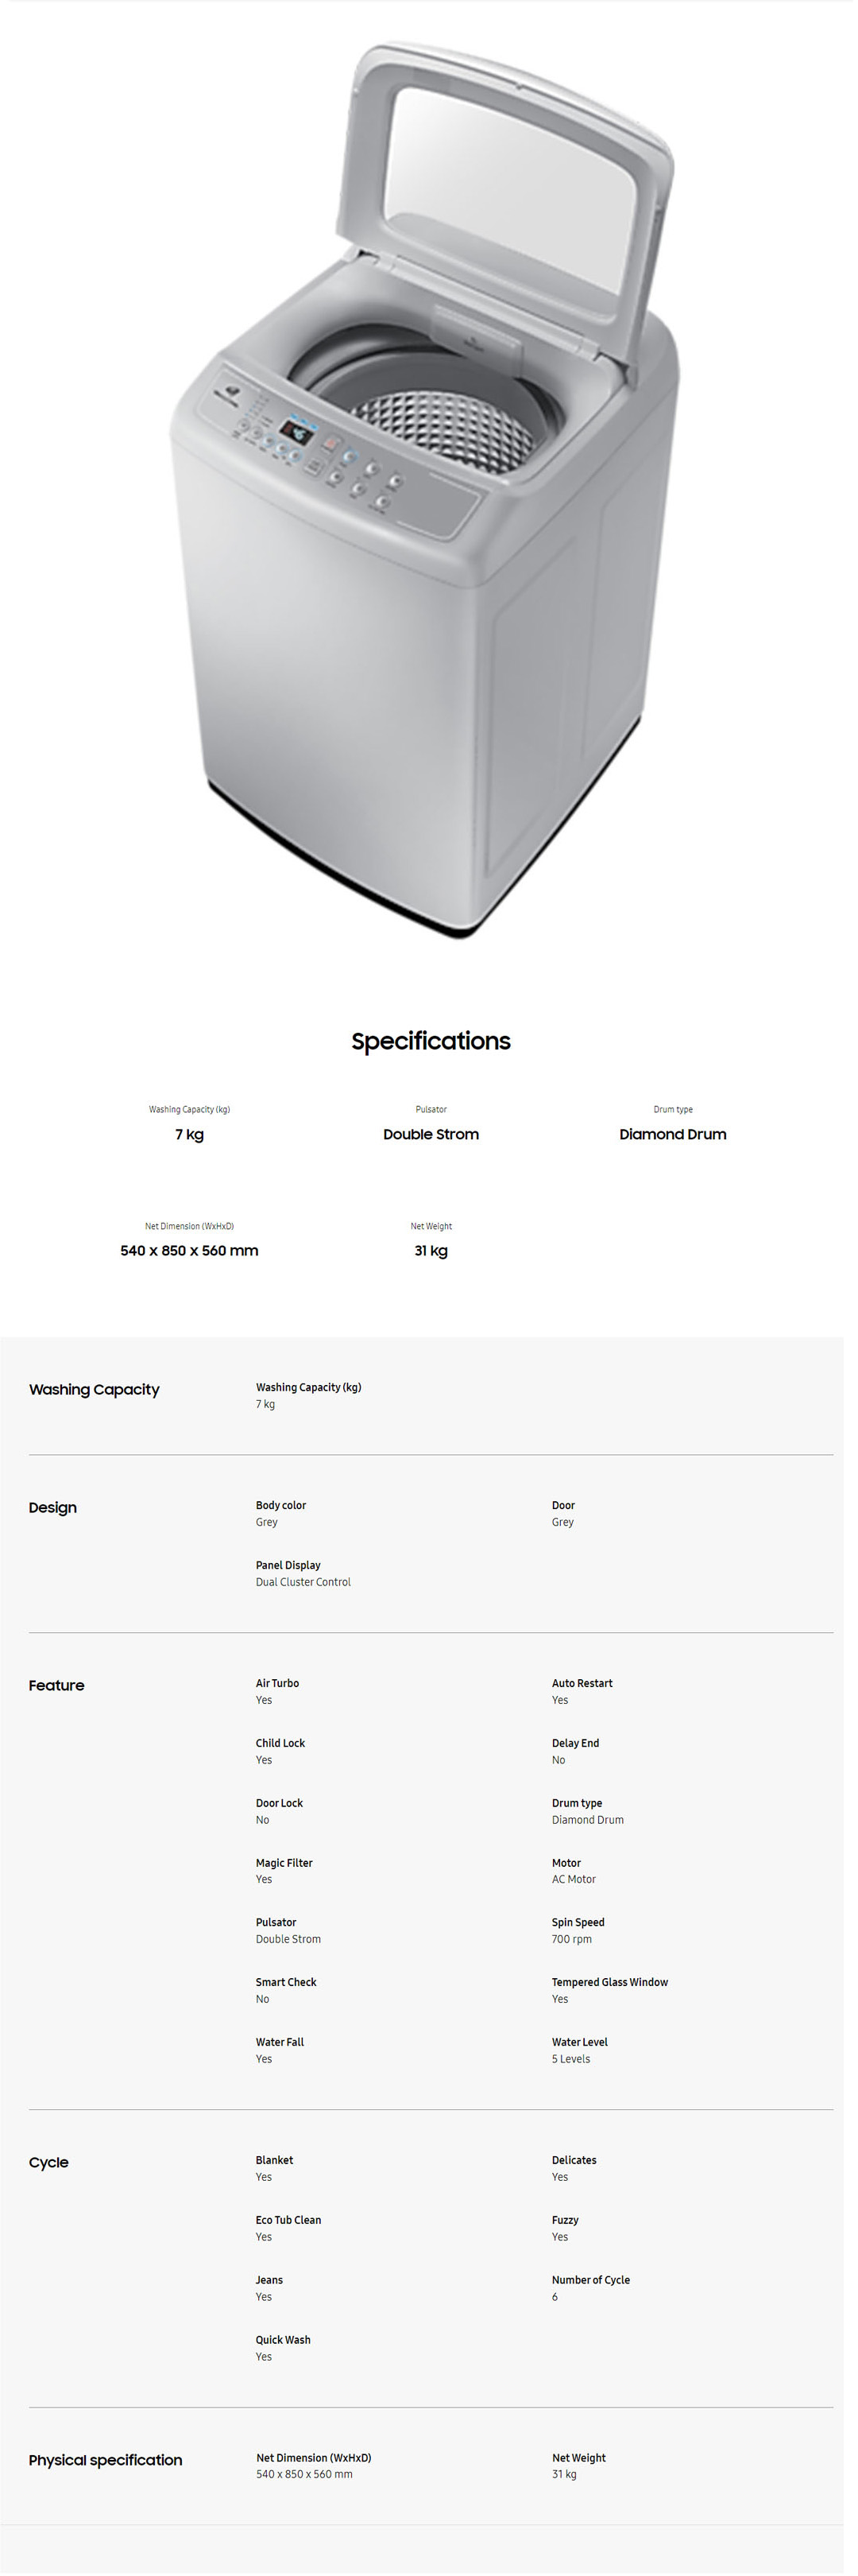
Task: Click the Number of Cycle label
Action: pos(590,2280)
